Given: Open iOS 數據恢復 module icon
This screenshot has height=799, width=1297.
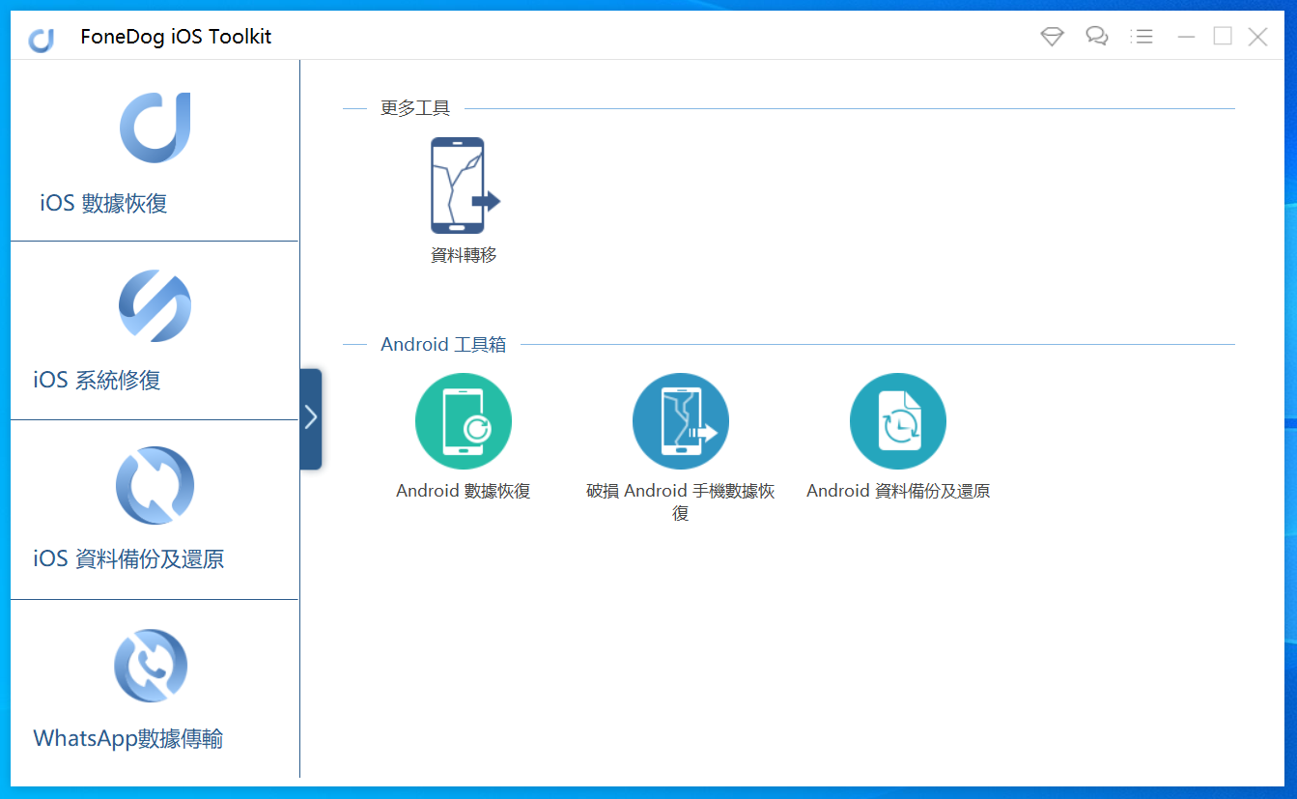Looking at the screenshot, I should (155, 128).
